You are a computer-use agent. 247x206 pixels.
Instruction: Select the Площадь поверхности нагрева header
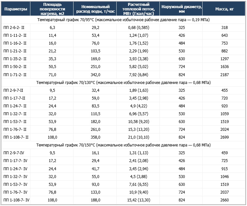click(x=52, y=9)
